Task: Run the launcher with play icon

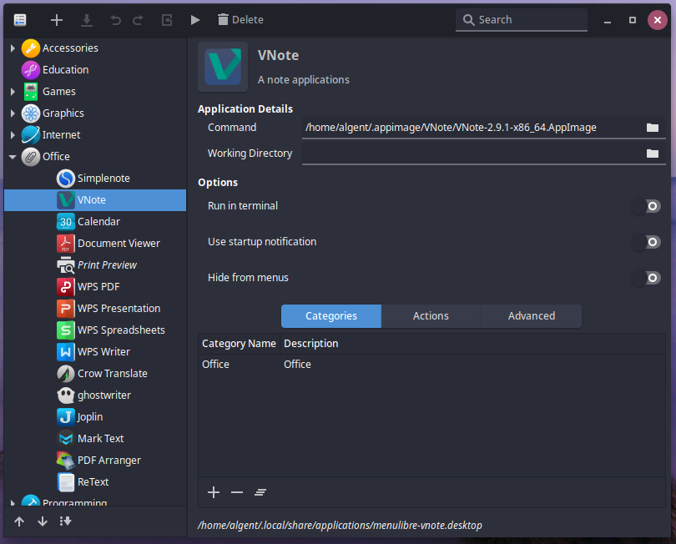Action: [x=195, y=19]
